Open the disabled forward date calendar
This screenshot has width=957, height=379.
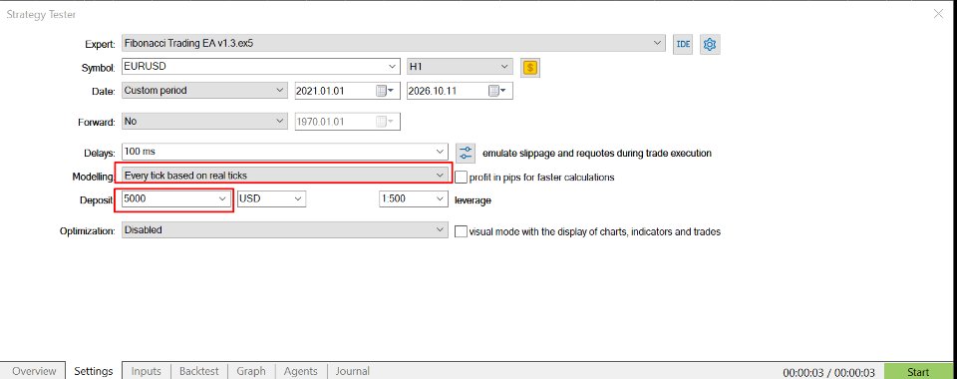[385, 122]
